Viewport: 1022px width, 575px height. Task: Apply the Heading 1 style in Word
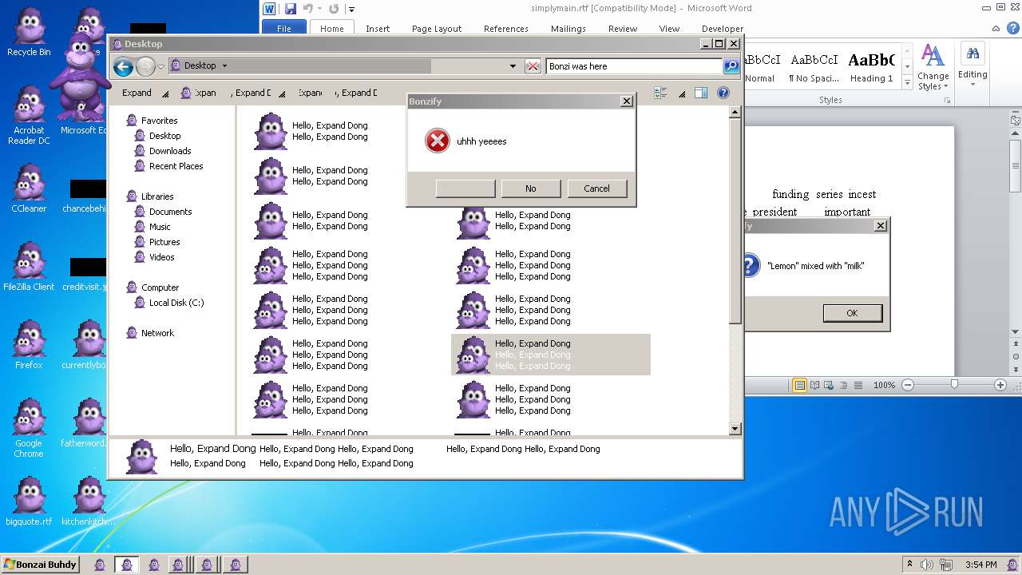pyautogui.click(x=871, y=68)
